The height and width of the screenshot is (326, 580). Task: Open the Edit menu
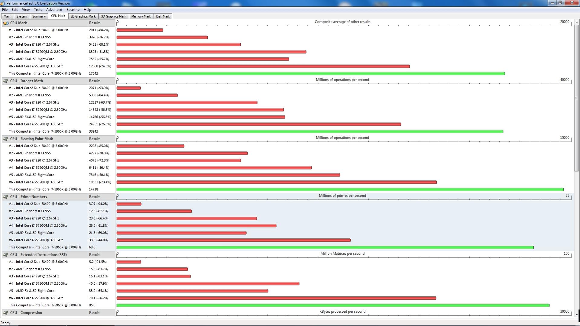tap(15, 10)
